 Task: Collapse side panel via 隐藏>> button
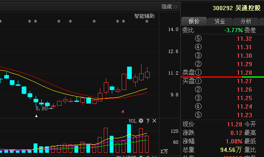pos(170,7)
